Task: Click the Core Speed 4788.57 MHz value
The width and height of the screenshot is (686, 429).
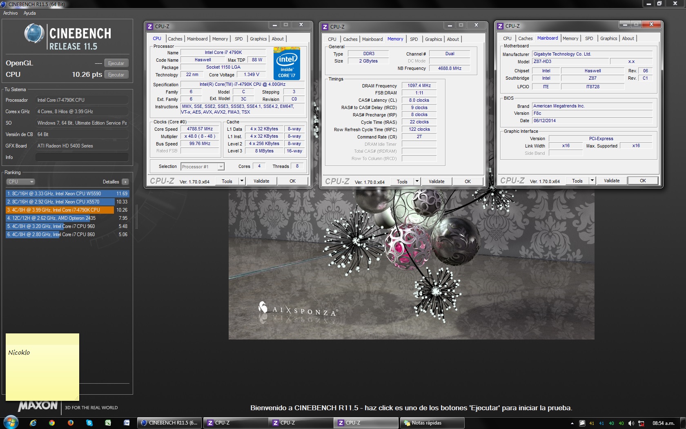Action: (x=200, y=129)
